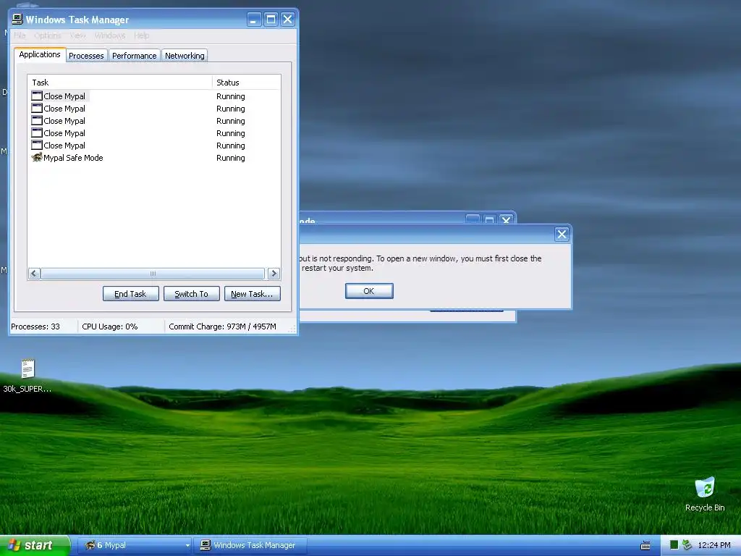
Task: Open the Networking tab
Action: (185, 56)
